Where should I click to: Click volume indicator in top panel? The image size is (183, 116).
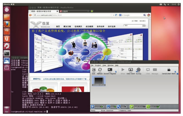(x=168, y=4)
